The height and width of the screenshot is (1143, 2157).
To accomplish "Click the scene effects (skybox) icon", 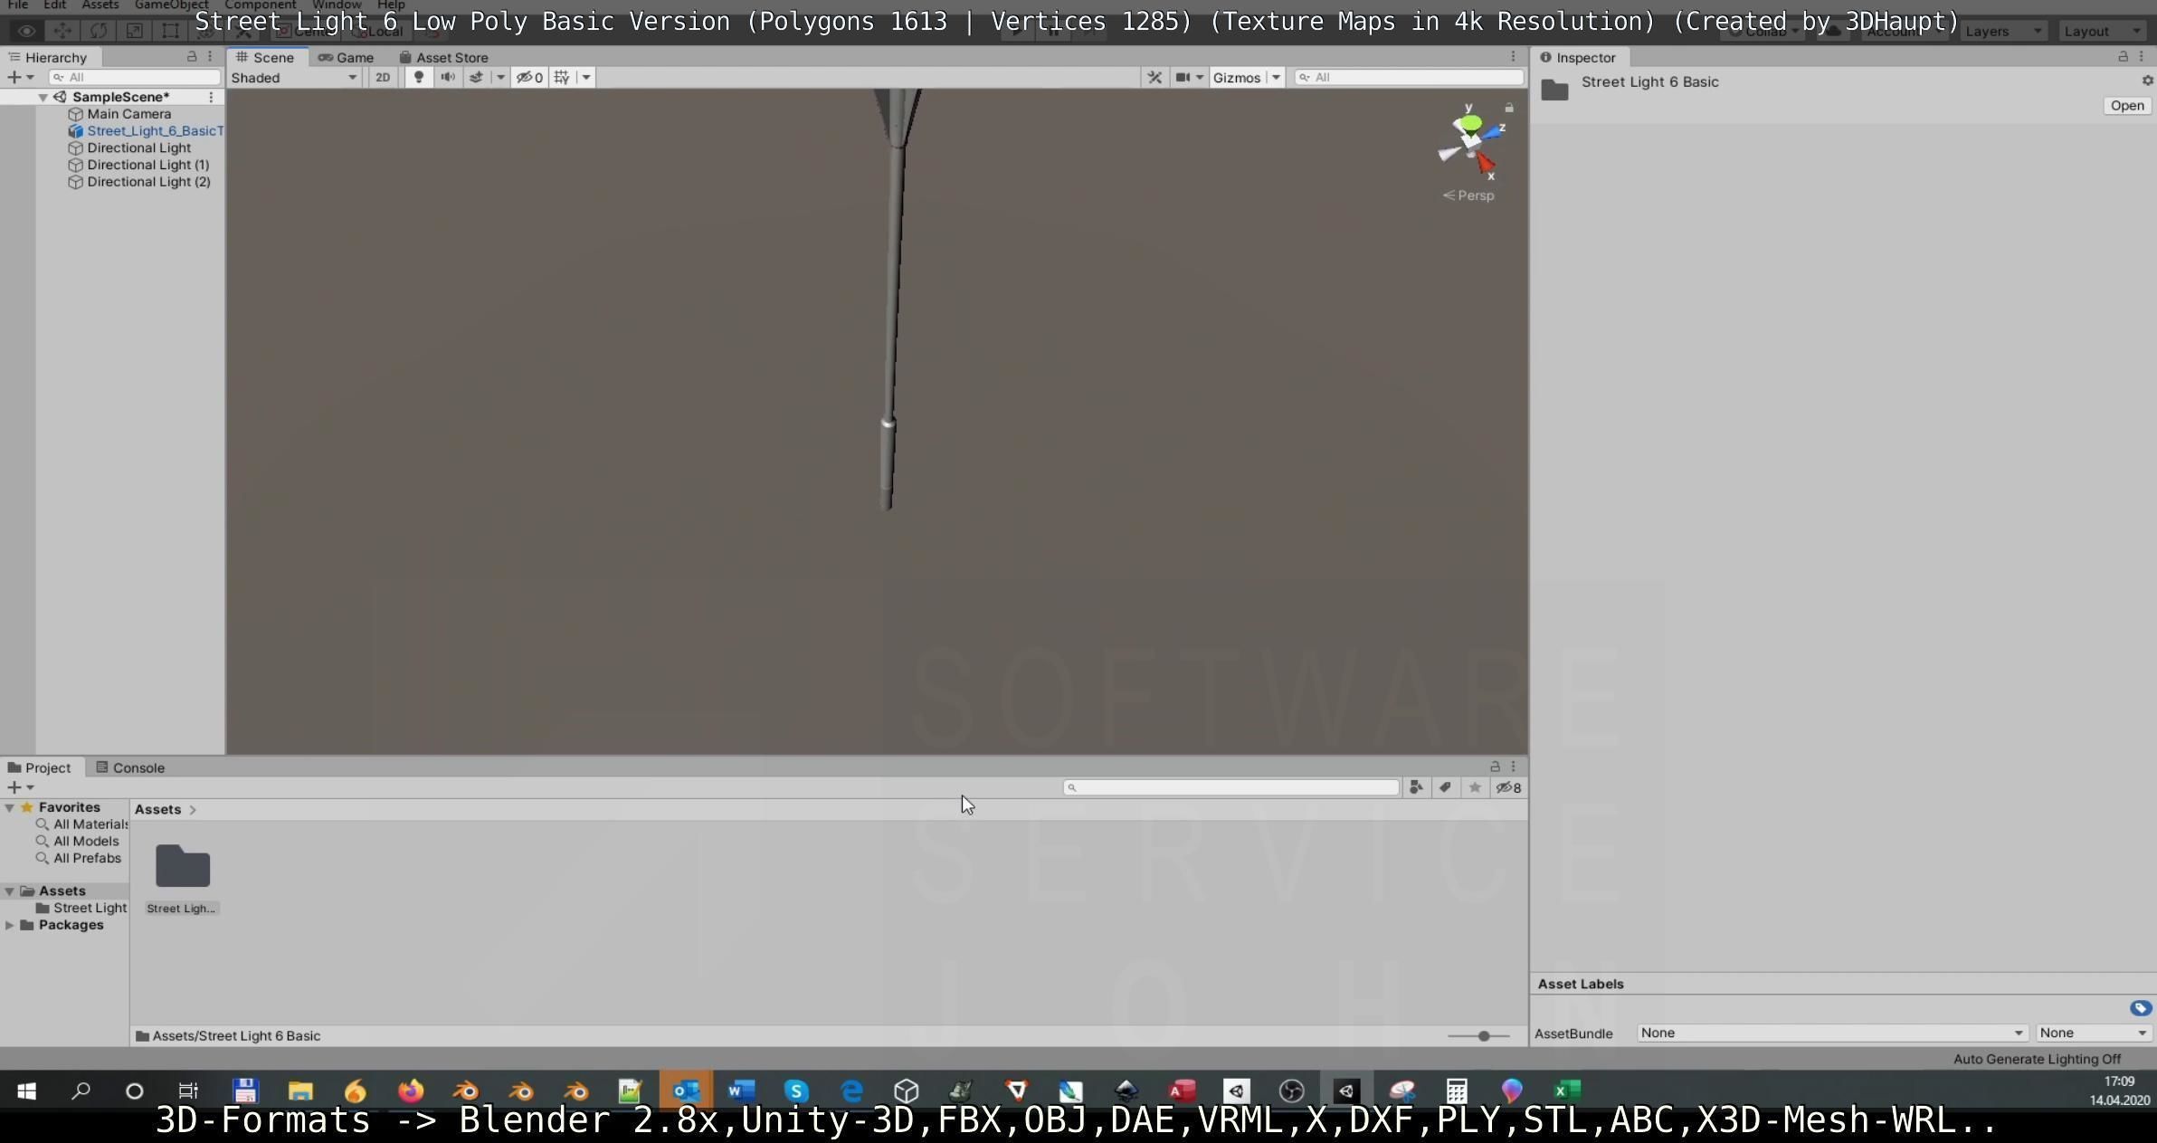I will (476, 78).
